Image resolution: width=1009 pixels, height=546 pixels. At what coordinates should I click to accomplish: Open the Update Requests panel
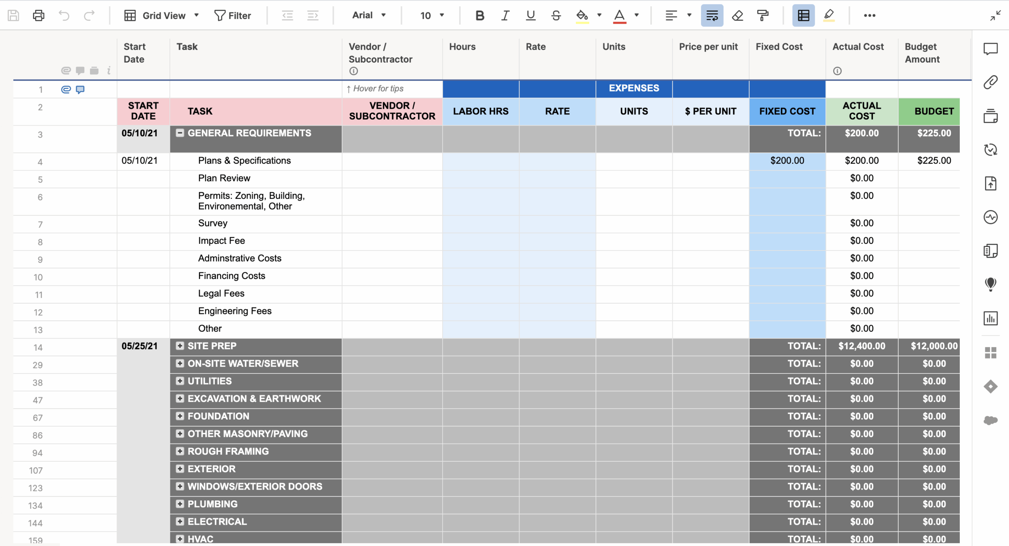[991, 150]
